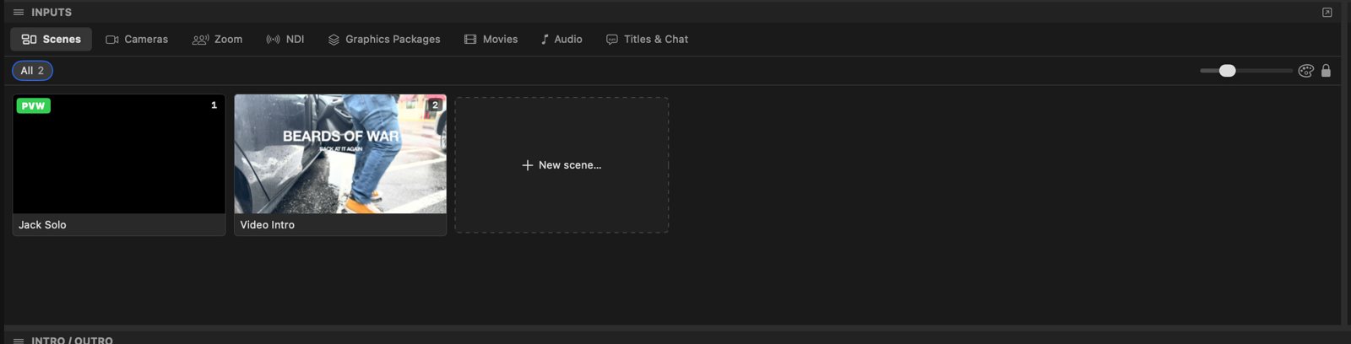Create a new scene
The width and height of the screenshot is (1351, 344).
(562, 165)
